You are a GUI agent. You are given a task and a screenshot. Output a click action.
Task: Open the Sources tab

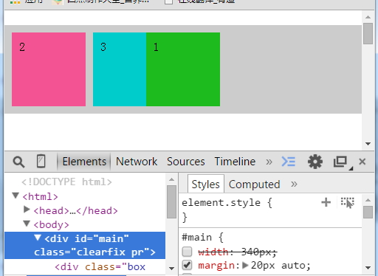click(x=186, y=162)
